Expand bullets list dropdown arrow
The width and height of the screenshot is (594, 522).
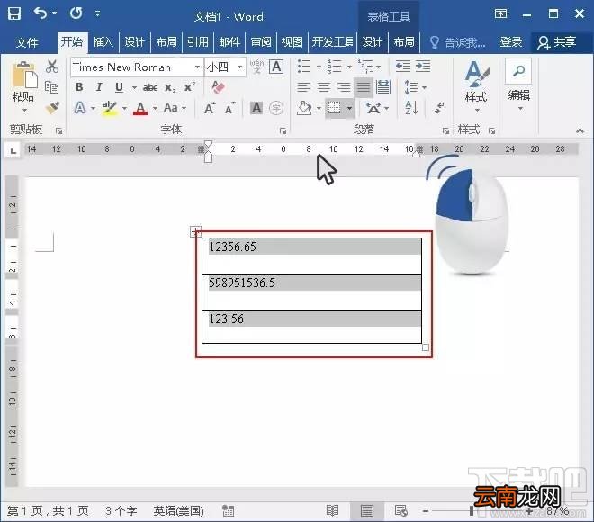coord(319,67)
